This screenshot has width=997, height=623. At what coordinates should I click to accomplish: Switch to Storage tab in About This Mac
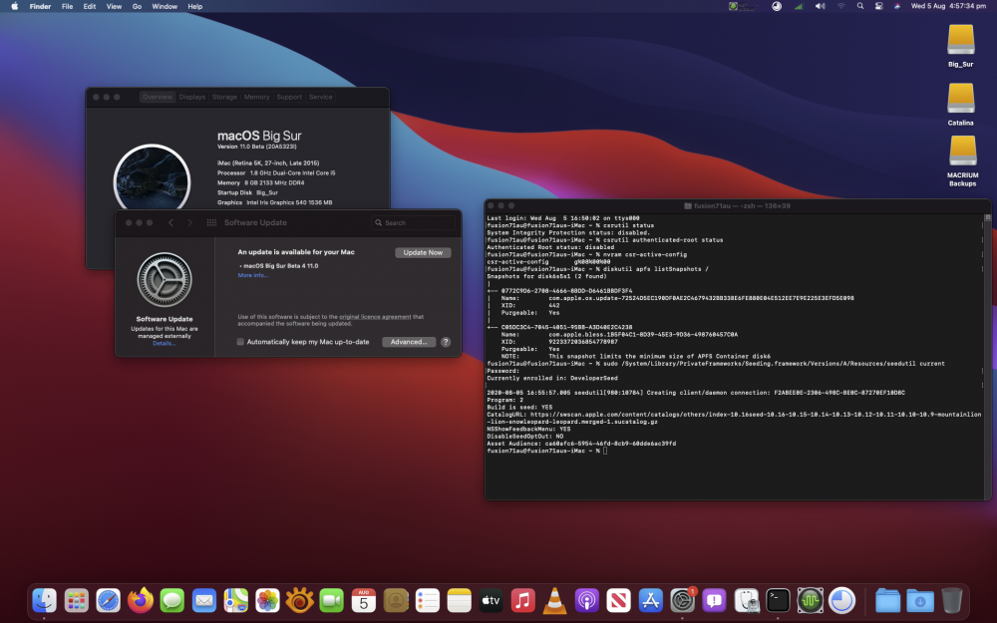coord(224,98)
